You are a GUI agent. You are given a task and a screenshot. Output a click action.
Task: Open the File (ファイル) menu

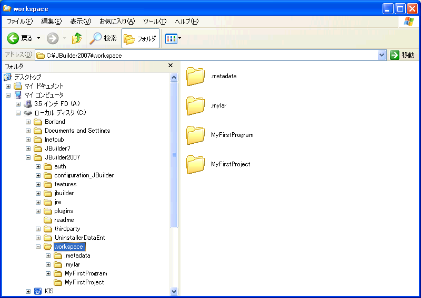19,22
